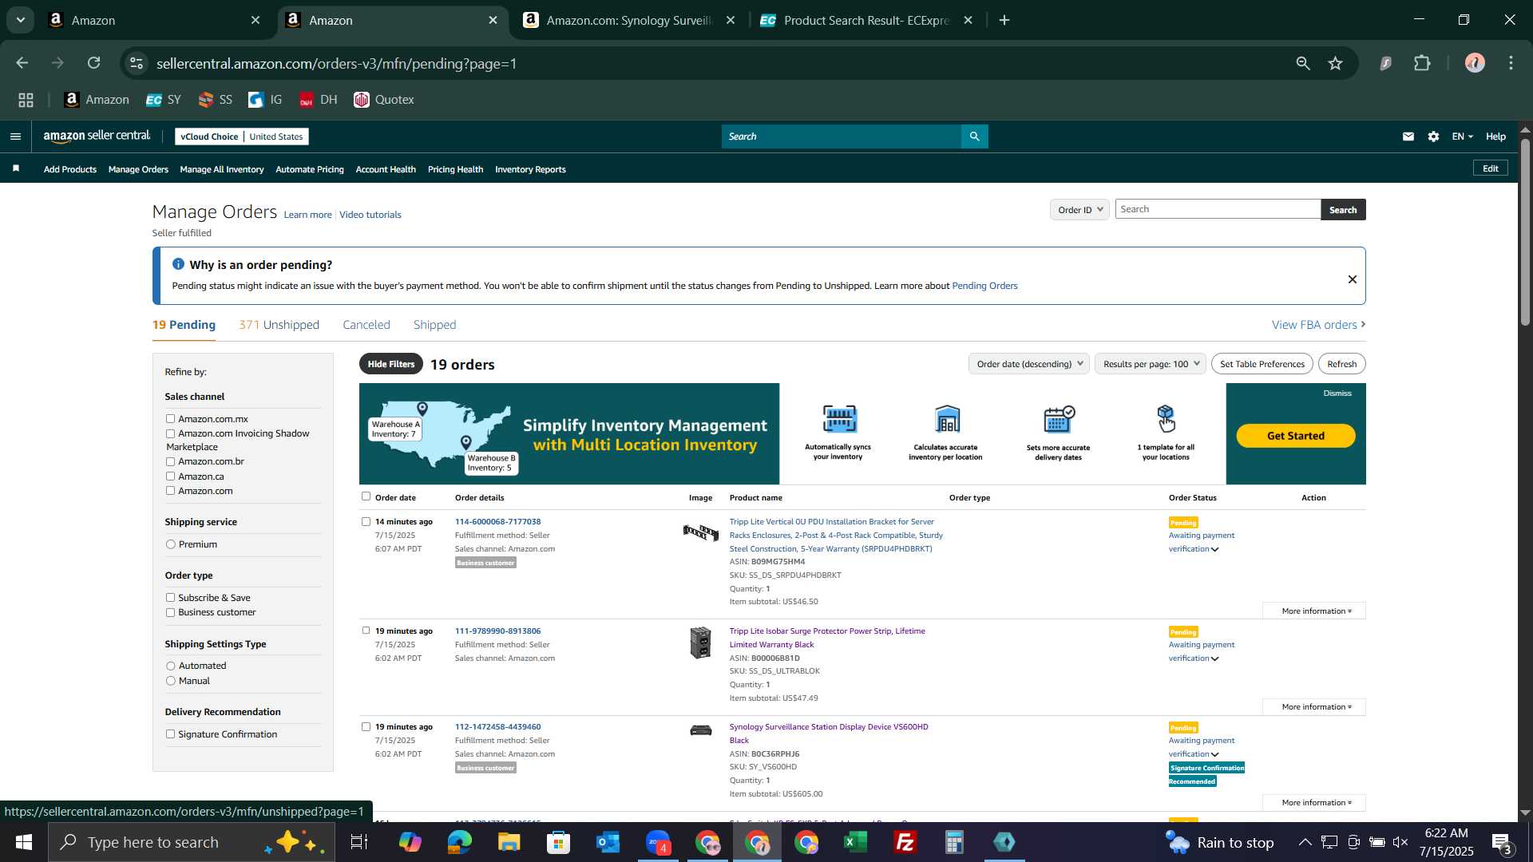Open the Results per page dropdown
The width and height of the screenshot is (1533, 862).
(x=1150, y=364)
